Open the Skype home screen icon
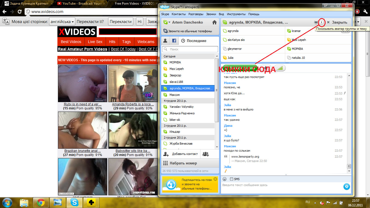 (214, 22)
